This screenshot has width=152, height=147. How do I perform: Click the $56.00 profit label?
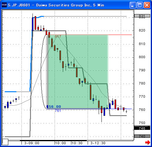coord(54,107)
